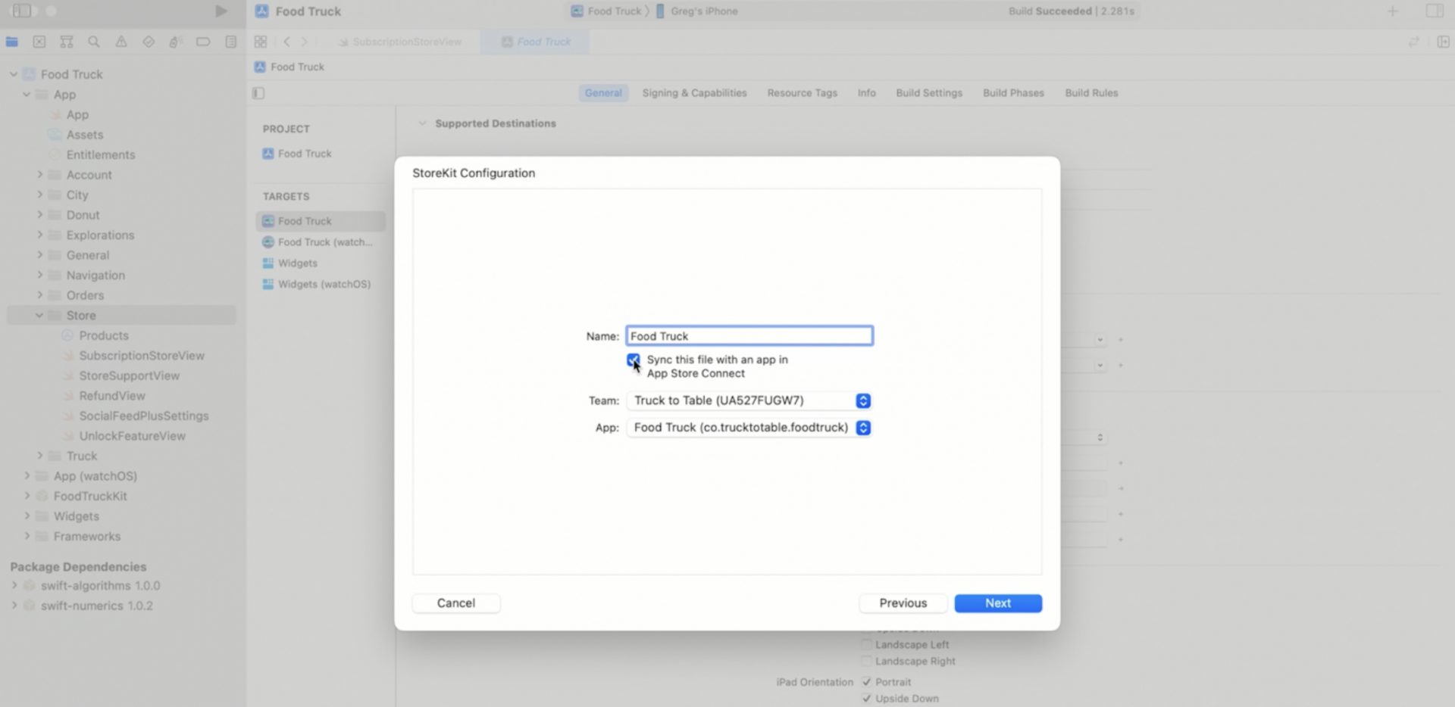Open the Team dropdown
The height and width of the screenshot is (707, 1455).
pyautogui.click(x=749, y=400)
